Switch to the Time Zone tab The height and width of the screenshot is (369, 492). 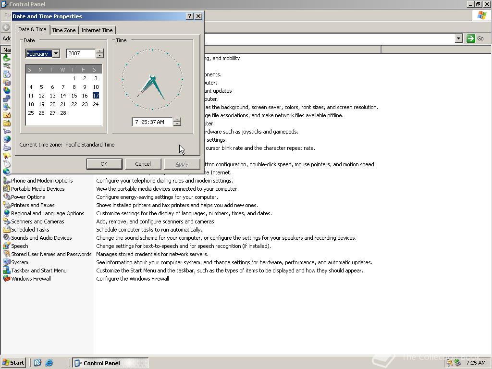click(x=64, y=30)
